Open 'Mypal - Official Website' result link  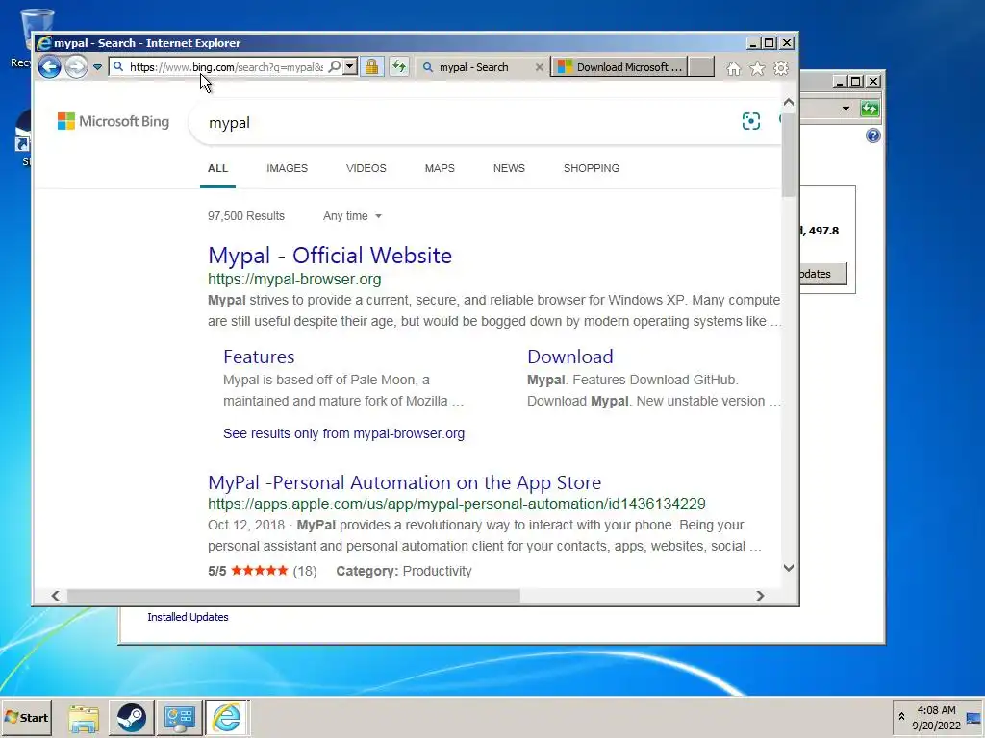pos(330,256)
